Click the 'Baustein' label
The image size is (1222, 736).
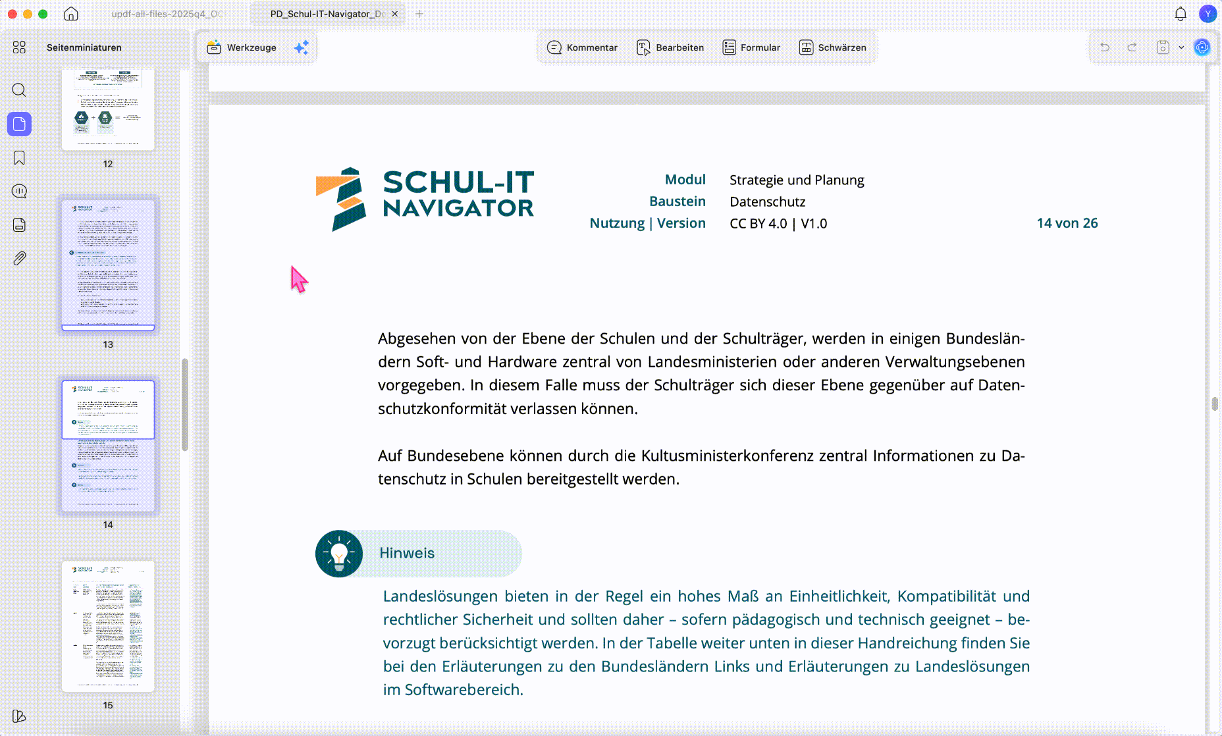click(x=677, y=201)
